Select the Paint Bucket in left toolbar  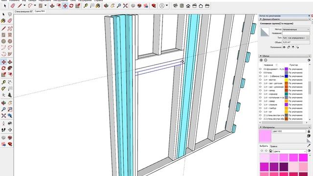(x=3, y=21)
